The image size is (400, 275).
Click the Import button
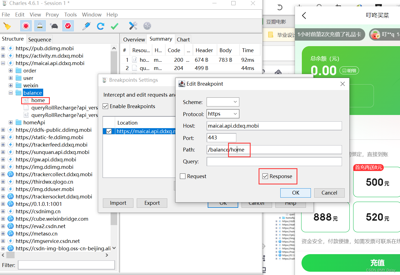click(118, 203)
